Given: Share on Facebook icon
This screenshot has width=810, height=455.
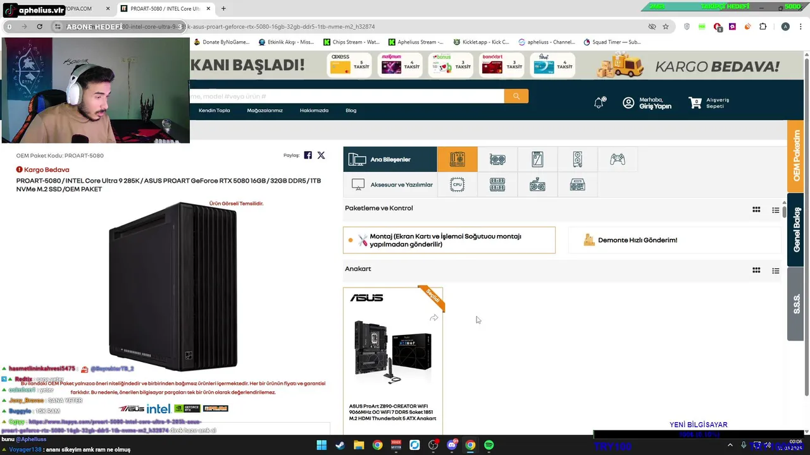Looking at the screenshot, I should click(x=308, y=155).
